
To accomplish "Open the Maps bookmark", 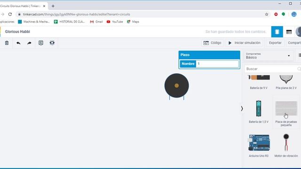I will tap(133, 22).
